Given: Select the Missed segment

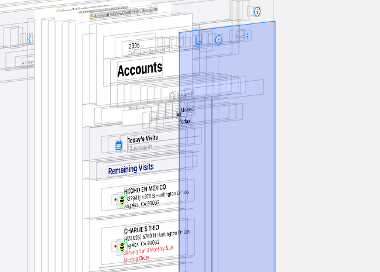Looking at the screenshot, I should (x=187, y=109).
